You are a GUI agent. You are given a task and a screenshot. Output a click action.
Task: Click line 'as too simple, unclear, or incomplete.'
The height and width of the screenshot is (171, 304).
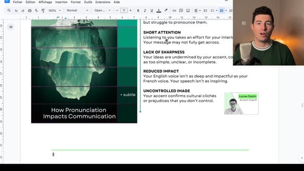(180, 62)
